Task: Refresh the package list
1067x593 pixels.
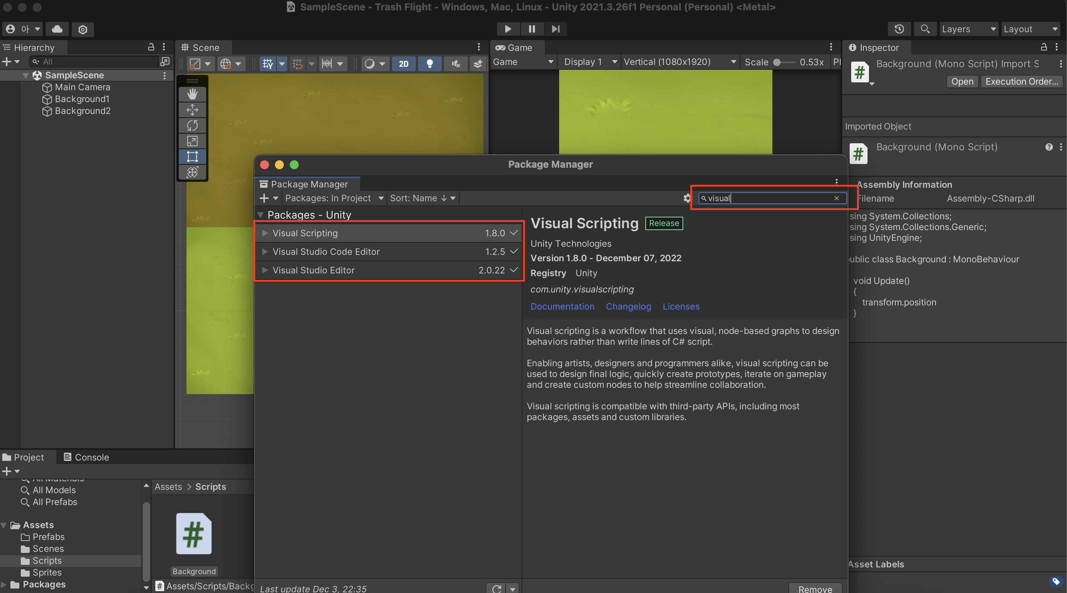Action: pos(497,588)
